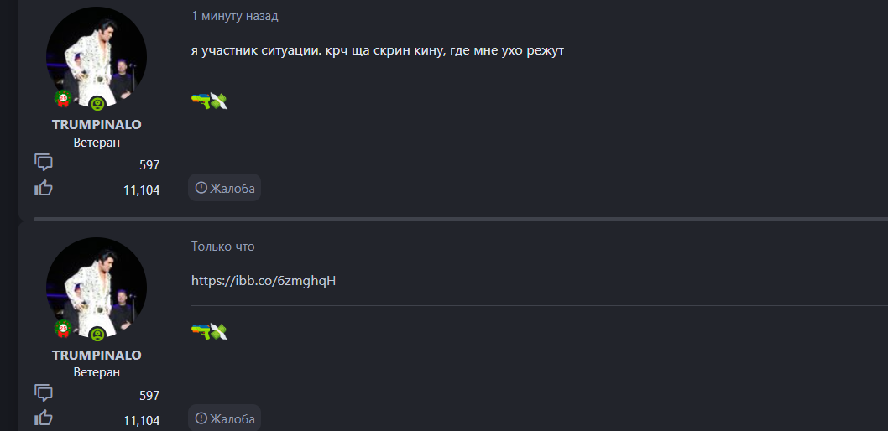Click the Жалоба button on the ear-cutting post
This screenshot has width=888, height=431.
click(x=224, y=188)
